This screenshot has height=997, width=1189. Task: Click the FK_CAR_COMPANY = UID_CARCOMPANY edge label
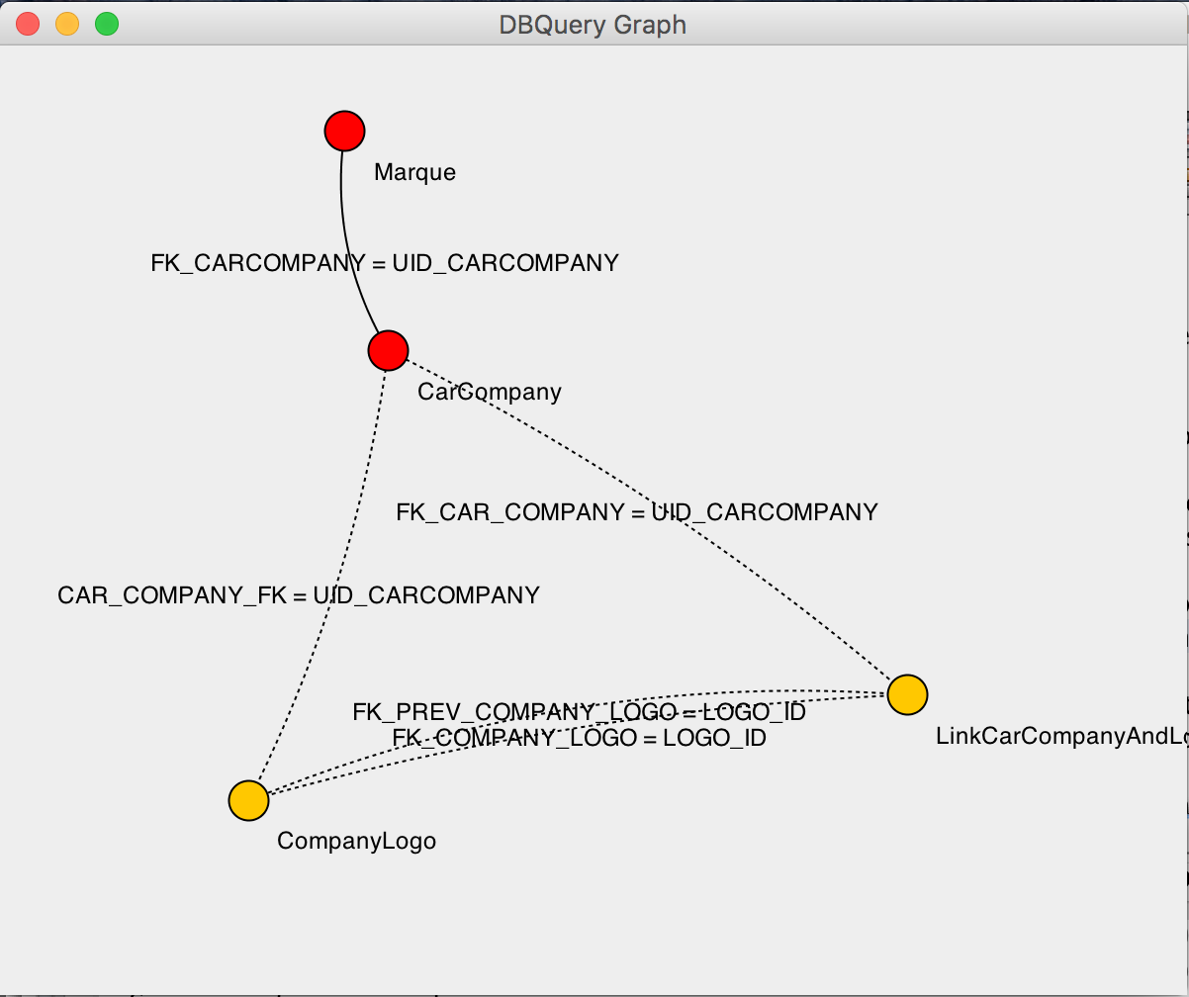pyautogui.click(x=637, y=512)
